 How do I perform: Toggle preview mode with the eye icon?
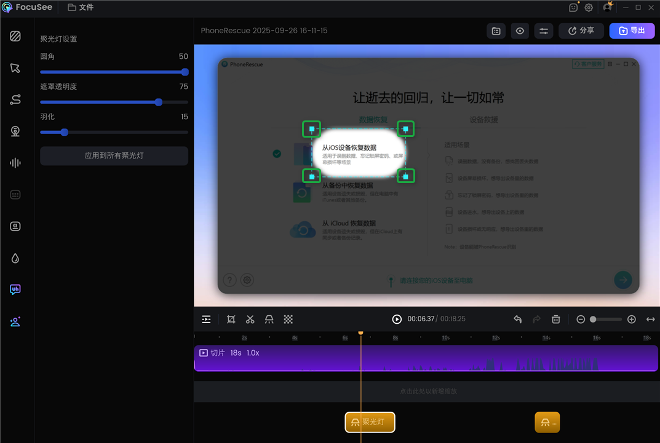520,31
